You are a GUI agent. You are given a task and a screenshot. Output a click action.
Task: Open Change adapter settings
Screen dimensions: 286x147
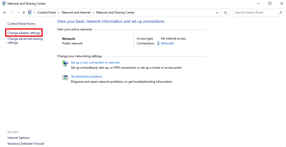[24, 33]
